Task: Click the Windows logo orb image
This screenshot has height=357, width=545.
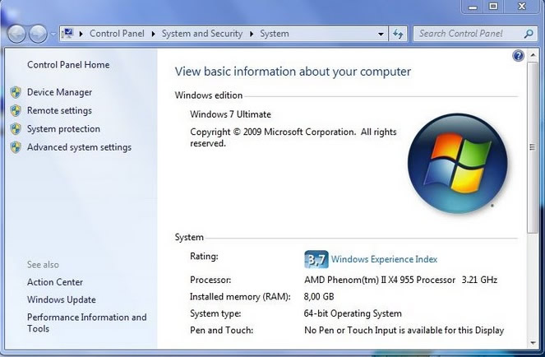Action: (457, 164)
